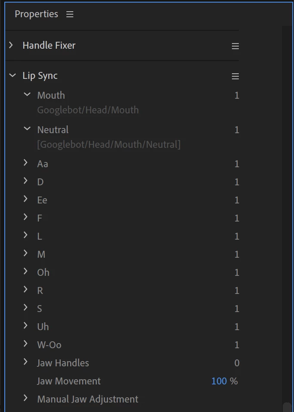Expand the D viseme entry

(x=26, y=181)
